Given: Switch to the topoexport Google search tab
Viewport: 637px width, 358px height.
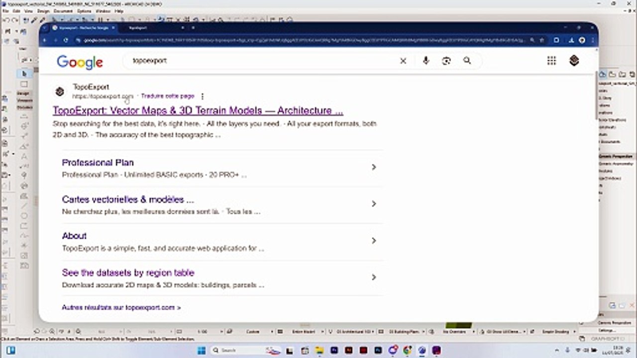Looking at the screenshot, I should 84,28.
